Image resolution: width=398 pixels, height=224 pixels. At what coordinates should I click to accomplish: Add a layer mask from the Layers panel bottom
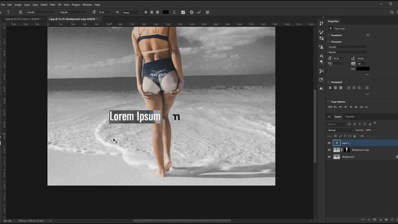(x=374, y=220)
